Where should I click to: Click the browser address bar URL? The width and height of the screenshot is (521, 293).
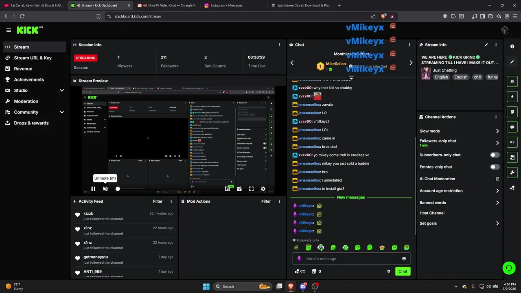tap(138, 16)
